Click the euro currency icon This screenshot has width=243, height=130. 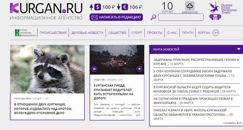pyautogui.click(x=125, y=7)
